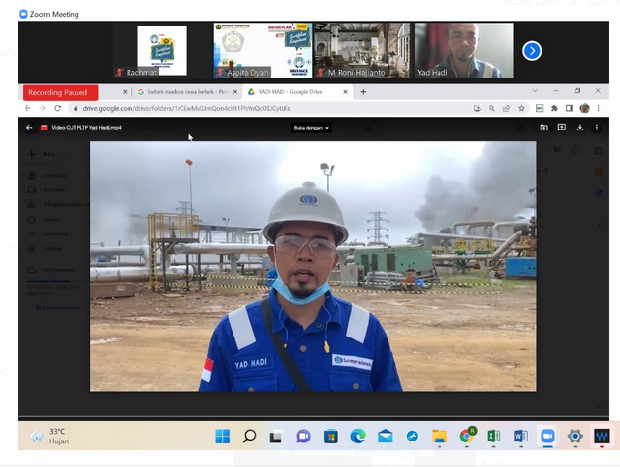620x467 pixels.
Task: Click the install app icon in address bar
Action: [477, 108]
